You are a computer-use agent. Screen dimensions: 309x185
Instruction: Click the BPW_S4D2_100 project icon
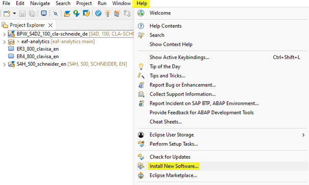(x=11, y=34)
